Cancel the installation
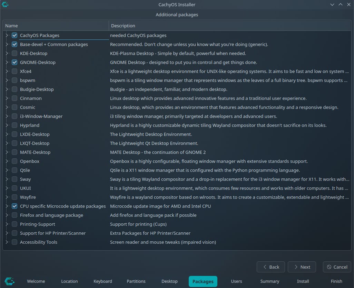The image size is (354, 288). click(337, 267)
